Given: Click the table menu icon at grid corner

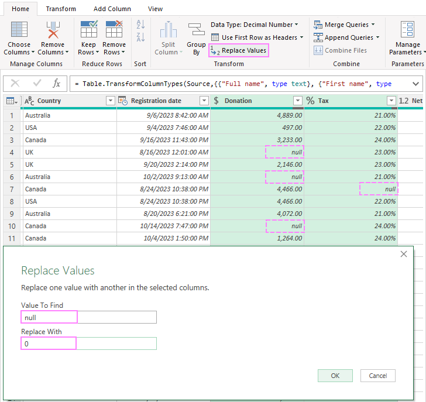Looking at the screenshot, I should click(12, 101).
